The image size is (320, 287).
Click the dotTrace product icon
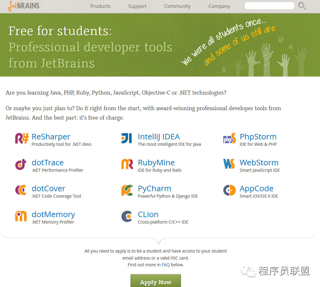21,164
